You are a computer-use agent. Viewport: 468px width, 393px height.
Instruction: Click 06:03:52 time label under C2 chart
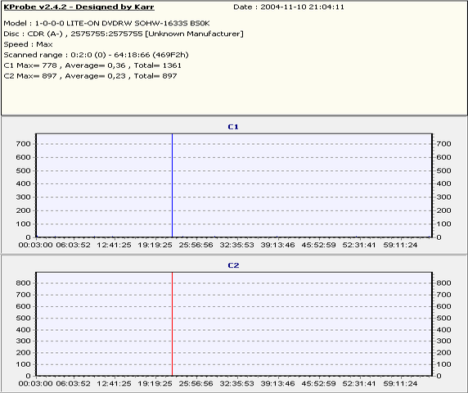[74, 383]
